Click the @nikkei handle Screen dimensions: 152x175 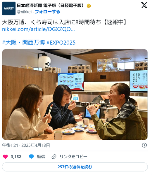(24, 12)
